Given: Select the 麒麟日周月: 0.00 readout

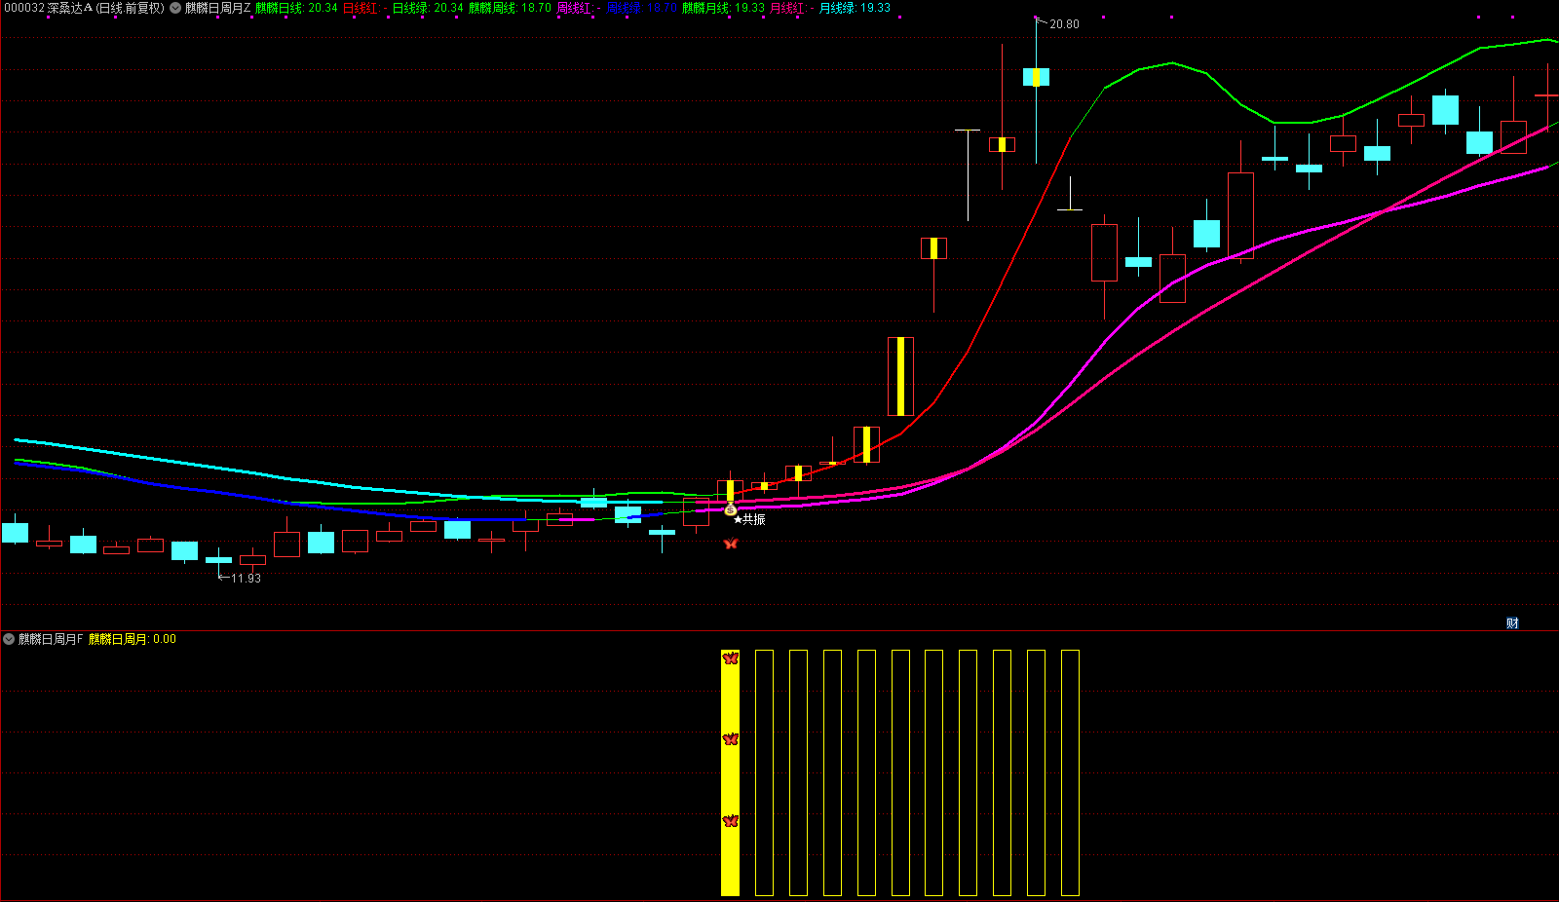Looking at the screenshot, I should pyautogui.click(x=133, y=639).
